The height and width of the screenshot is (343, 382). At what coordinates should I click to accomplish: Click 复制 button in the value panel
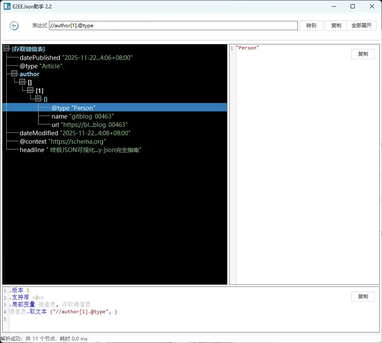tap(363, 54)
